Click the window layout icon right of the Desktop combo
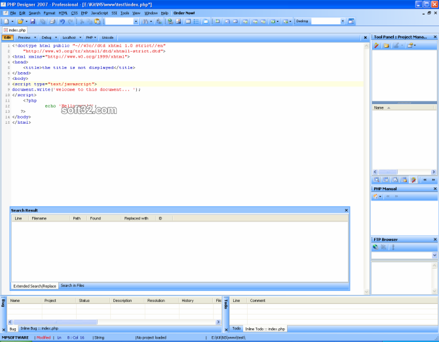 tap(351, 21)
